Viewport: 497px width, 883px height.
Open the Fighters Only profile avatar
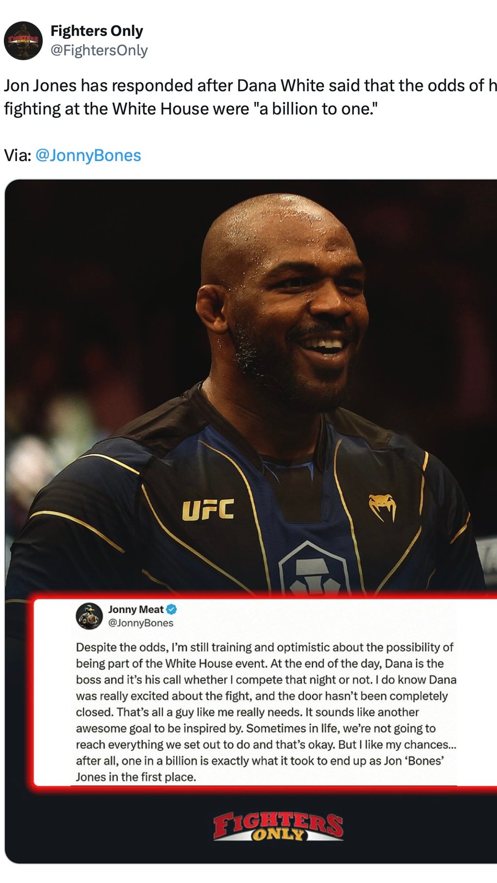click(x=23, y=41)
